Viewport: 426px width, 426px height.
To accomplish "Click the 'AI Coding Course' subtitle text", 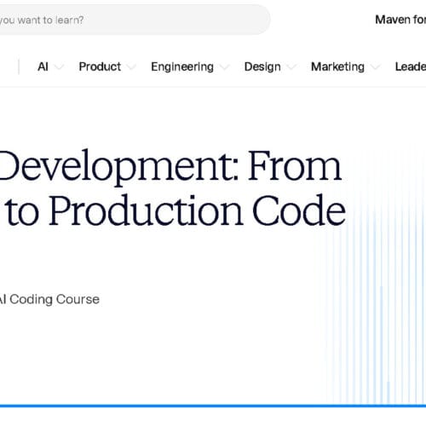I will [x=49, y=299].
